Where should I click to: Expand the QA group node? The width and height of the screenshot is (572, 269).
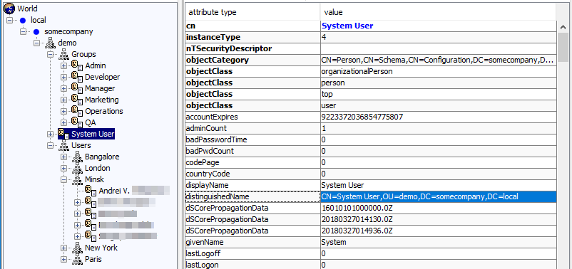click(x=64, y=122)
